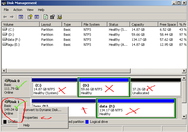Click the disk pane scroll down arrow

184,116
